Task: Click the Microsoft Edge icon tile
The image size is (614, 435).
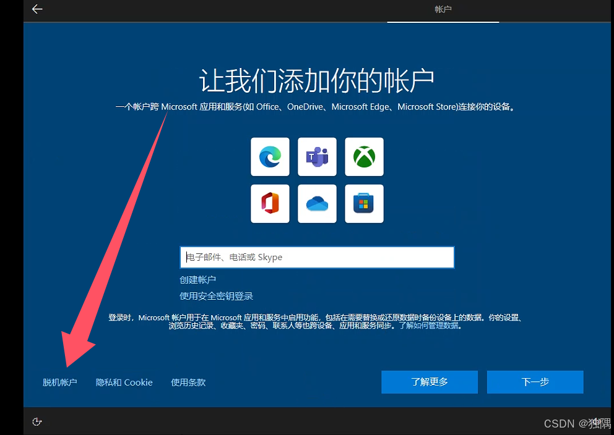Action: [270, 157]
